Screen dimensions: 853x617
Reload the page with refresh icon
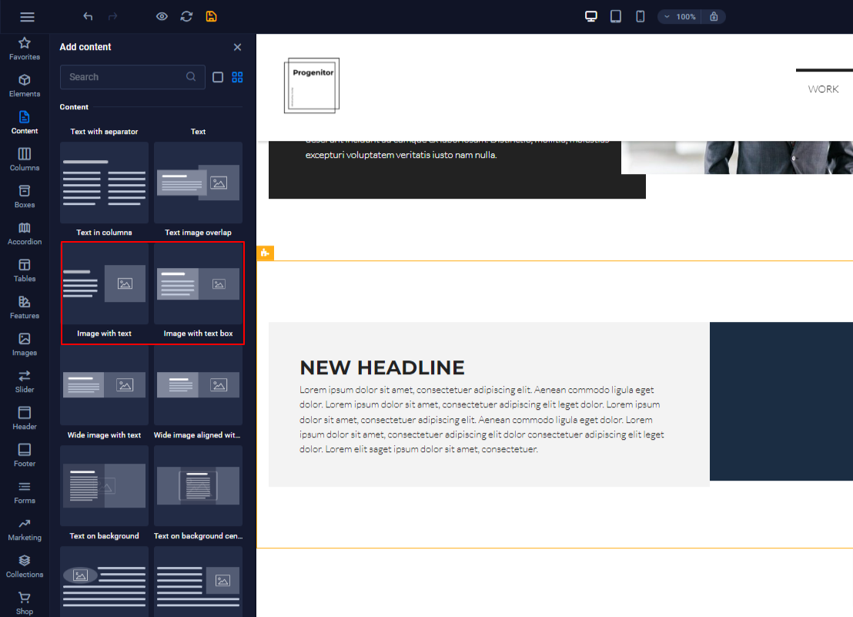tap(186, 16)
